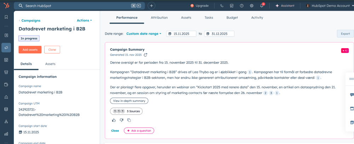Image resolution: width=354 pixels, height=144 pixels.
Task: Switch to the Budget tab
Action: (232, 18)
